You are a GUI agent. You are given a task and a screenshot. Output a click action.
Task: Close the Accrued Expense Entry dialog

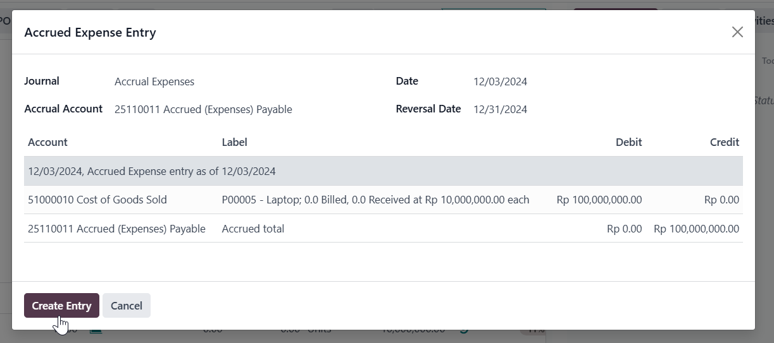pyautogui.click(x=737, y=32)
